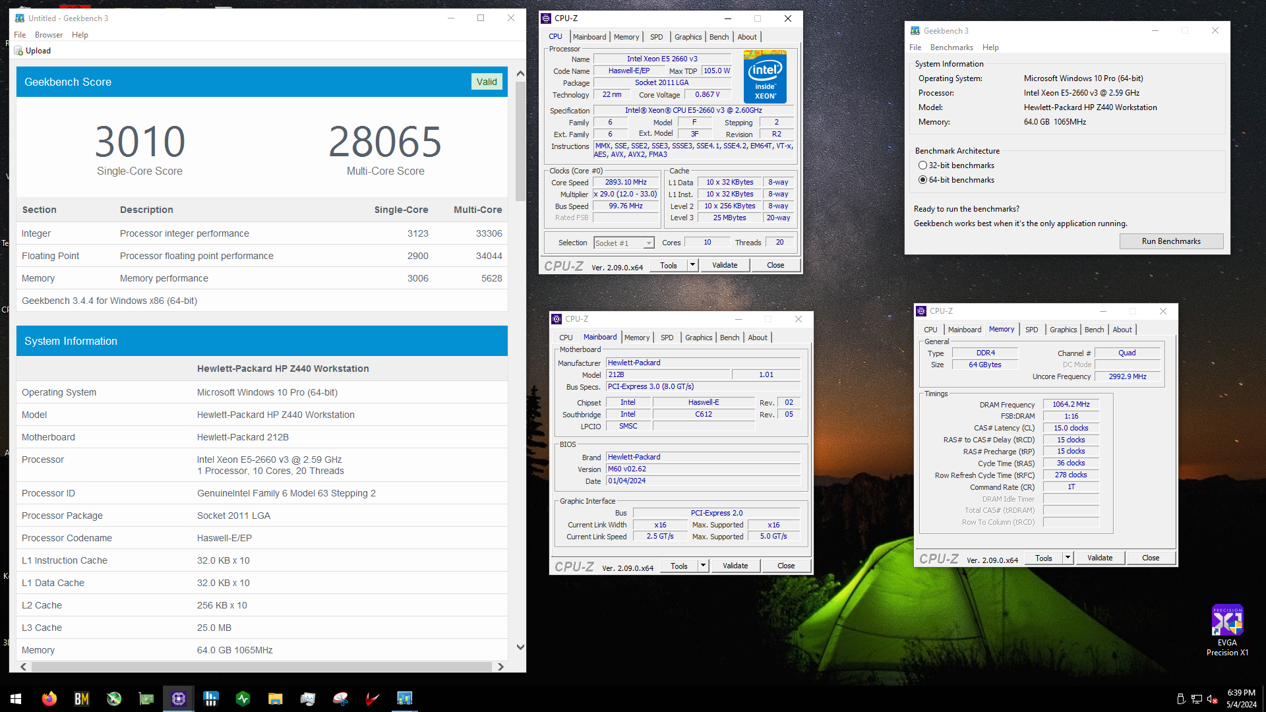
Task: Switch to SPD tab in top CPU-Z window
Action: [657, 37]
